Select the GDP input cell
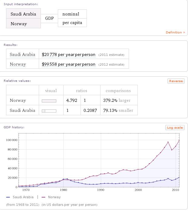Screen dimensions: 188x211 [49, 18]
